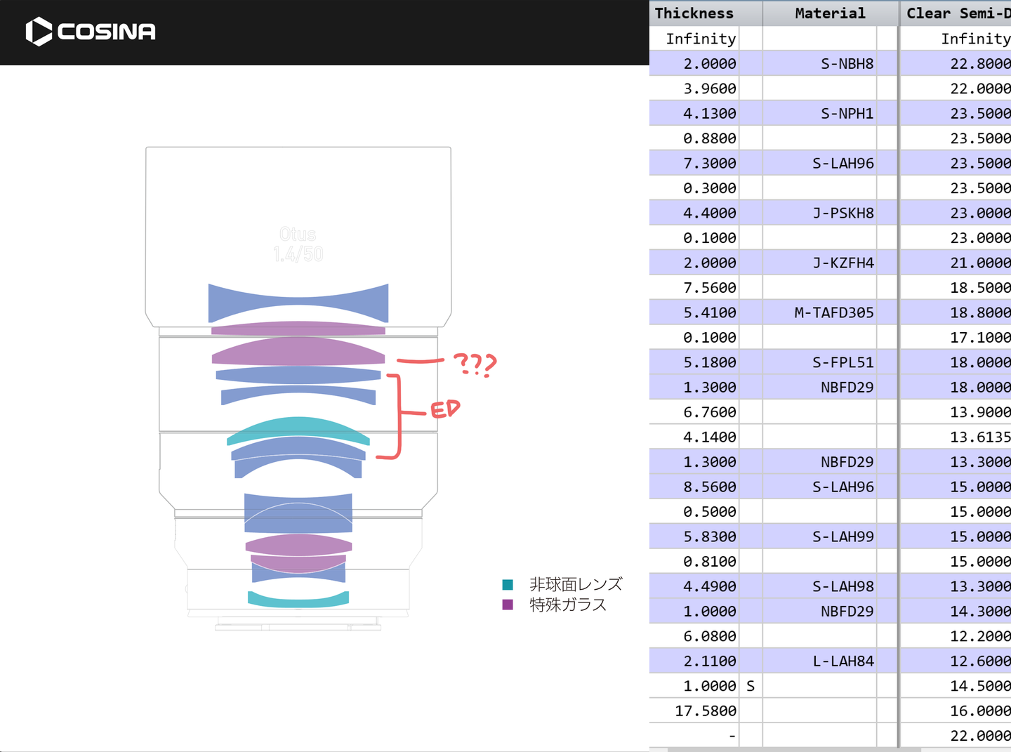Click the S solve cell beside 1.0000
This screenshot has height=752, width=1011.
751,687
